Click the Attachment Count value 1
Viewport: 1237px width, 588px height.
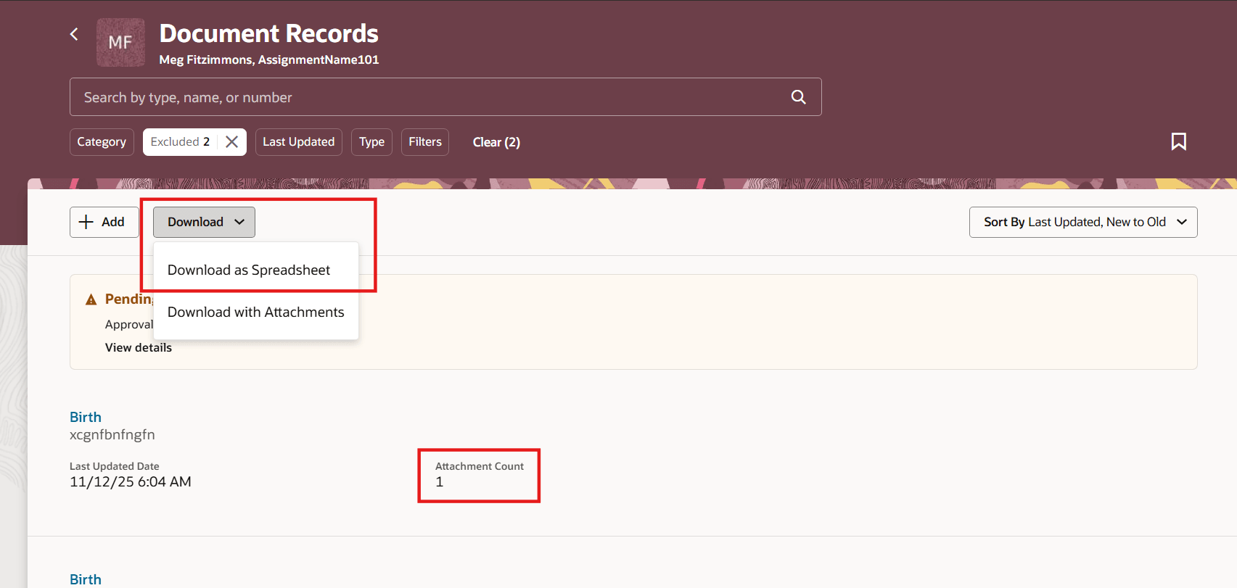(439, 482)
